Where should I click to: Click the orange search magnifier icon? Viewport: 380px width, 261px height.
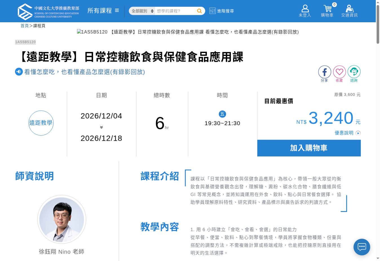point(199,11)
